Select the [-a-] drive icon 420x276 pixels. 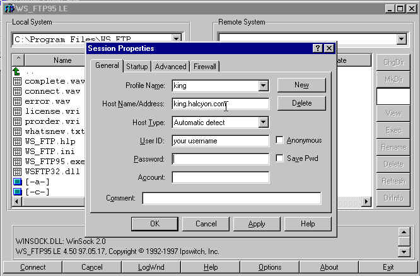17,182
